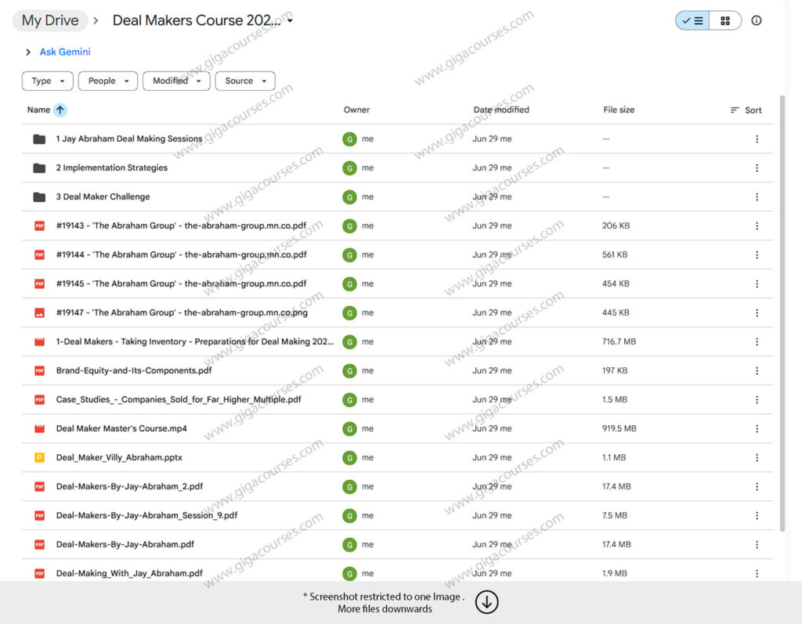Viewport: 802px width, 624px height.
Task: Click folder icon of 2 Implementation Strategies
Action: (39, 168)
